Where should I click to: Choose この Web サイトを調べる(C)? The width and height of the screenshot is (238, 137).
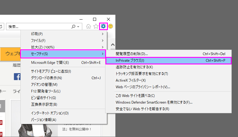coord(168,96)
